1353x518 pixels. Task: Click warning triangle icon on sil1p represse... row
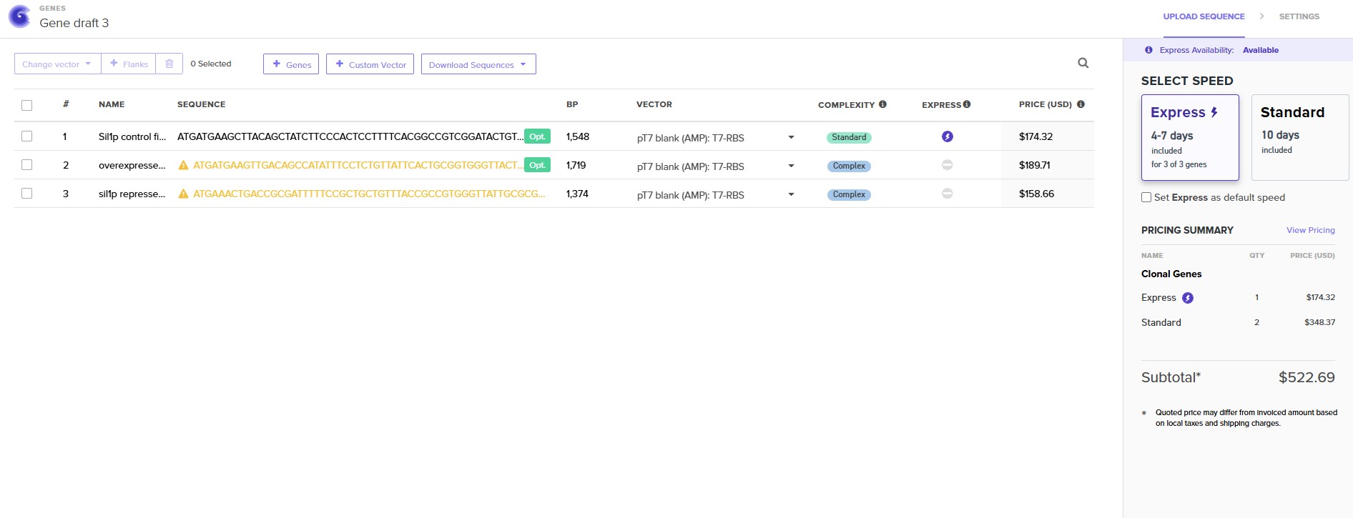coord(183,194)
